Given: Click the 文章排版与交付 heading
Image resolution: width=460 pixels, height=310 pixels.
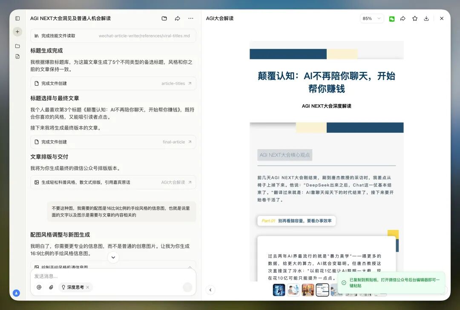Looking at the screenshot, I should 49,157.
